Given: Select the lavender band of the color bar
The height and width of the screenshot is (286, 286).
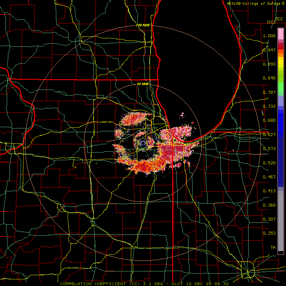Looking at the screenshot, I should pyautogui.click(x=281, y=101).
